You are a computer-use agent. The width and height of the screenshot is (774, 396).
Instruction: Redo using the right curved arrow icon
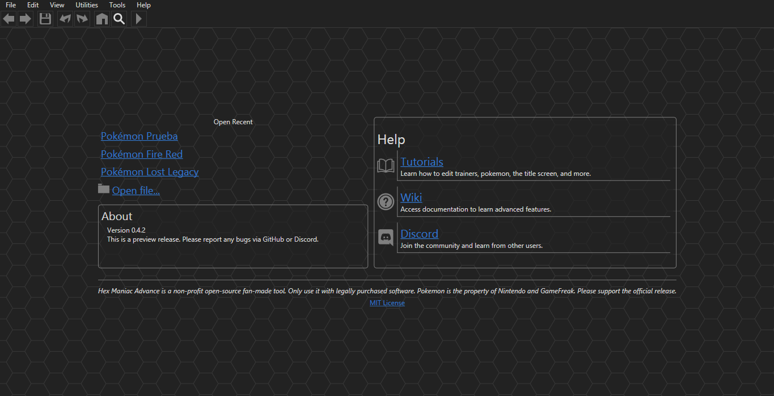pyautogui.click(x=82, y=18)
